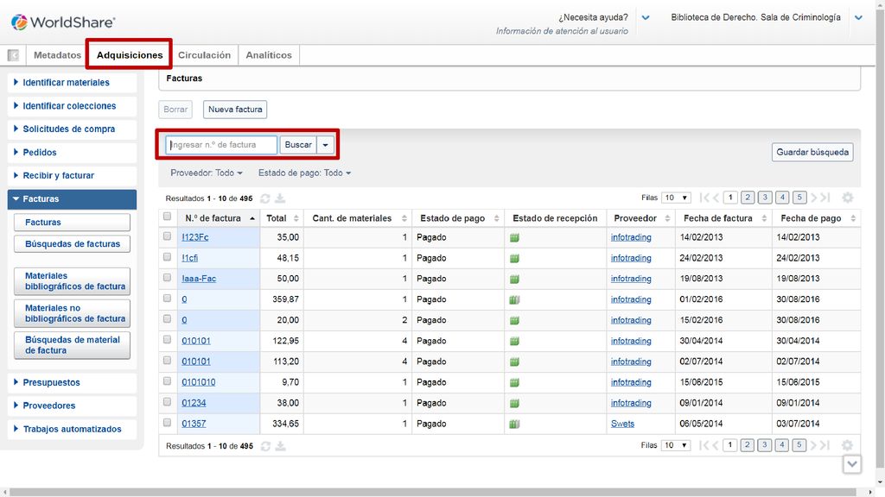Collapse the left navigation panel toggle
The image size is (885, 497).
tap(13, 55)
